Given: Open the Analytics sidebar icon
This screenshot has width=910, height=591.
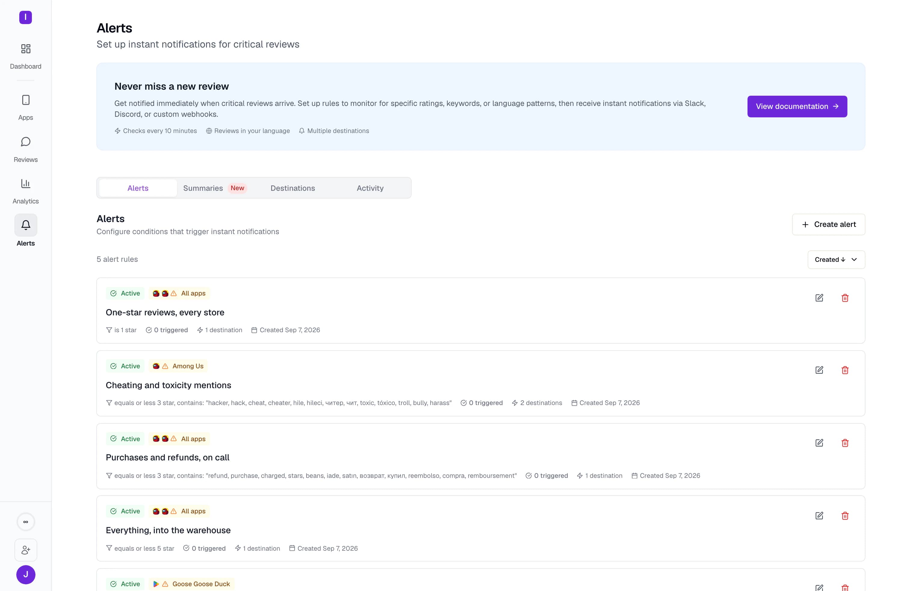Looking at the screenshot, I should (x=26, y=184).
